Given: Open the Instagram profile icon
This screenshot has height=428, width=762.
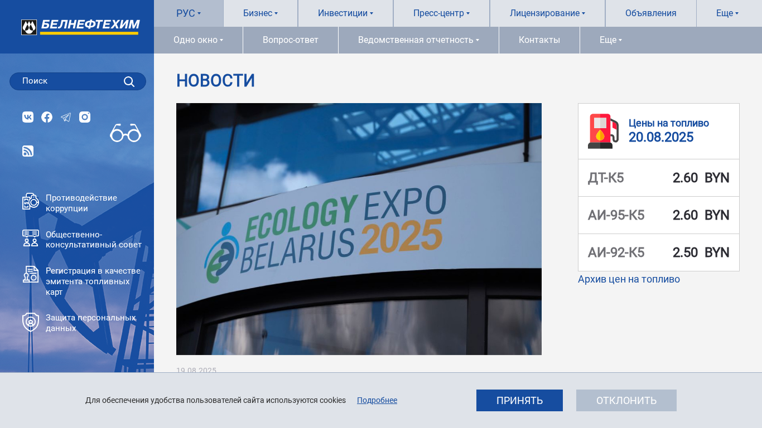Looking at the screenshot, I should 85,117.
